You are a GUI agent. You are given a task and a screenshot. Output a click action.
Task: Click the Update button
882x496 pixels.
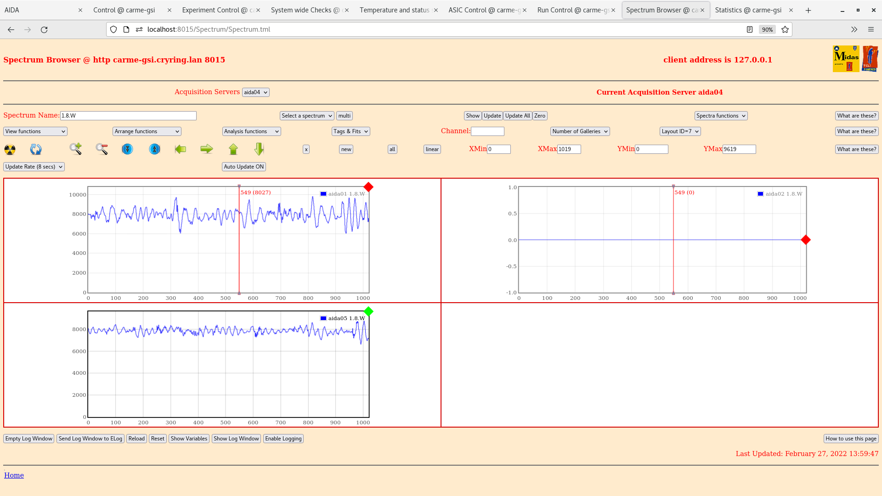point(492,116)
